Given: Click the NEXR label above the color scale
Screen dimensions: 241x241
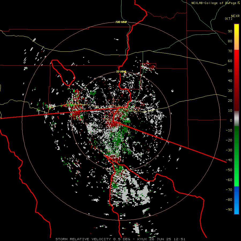Looking at the screenshot, I should (235, 16).
